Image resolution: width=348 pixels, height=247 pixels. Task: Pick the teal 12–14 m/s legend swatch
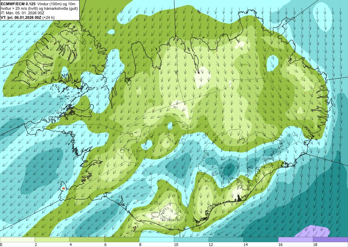pos(226,240)
